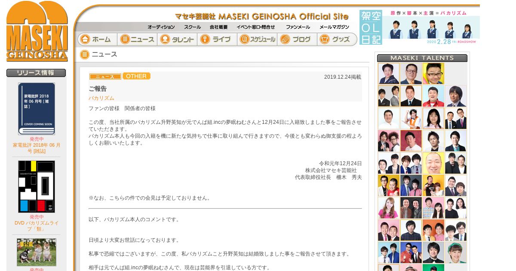Click the イベント窓口・問合せ link
The height and width of the screenshot is (271, 516).
[x=256, y=27]
